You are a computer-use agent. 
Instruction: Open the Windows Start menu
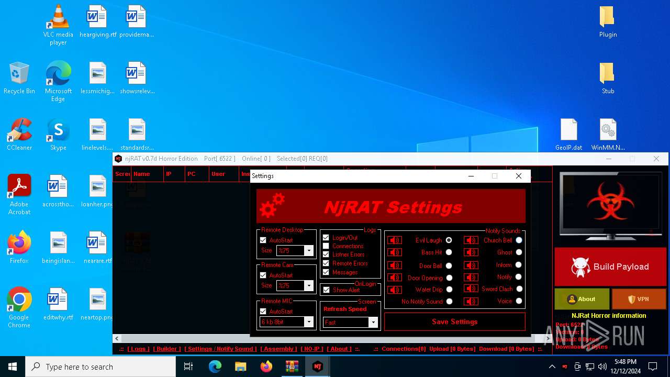[13, 367]
